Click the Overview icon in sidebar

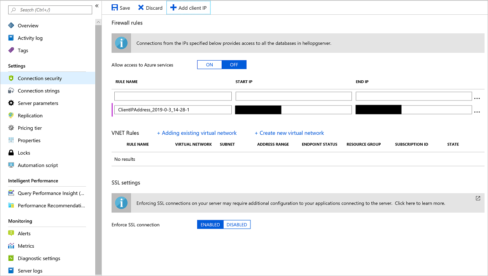tap(11, 26)
